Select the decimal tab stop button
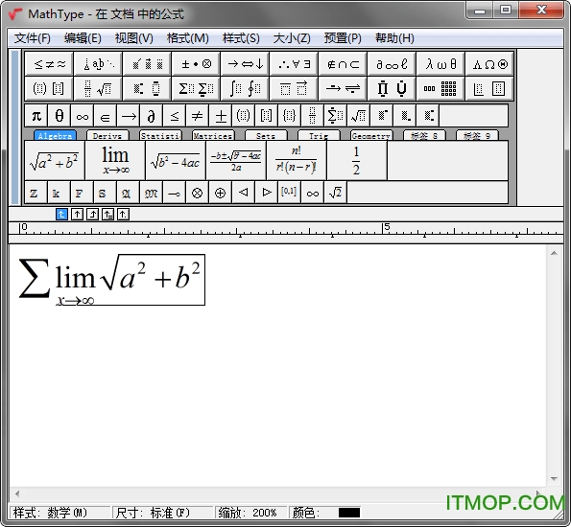571x527 pixels. pos(123,215)
